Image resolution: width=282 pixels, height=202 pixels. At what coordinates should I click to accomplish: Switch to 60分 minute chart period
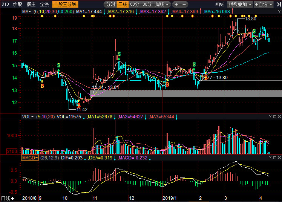coord(135,5)
